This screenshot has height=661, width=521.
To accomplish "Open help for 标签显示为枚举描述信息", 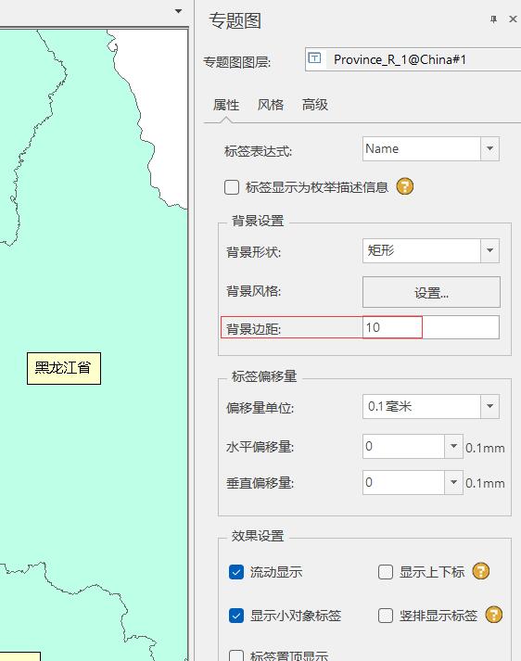I will [x=405, y=186].
